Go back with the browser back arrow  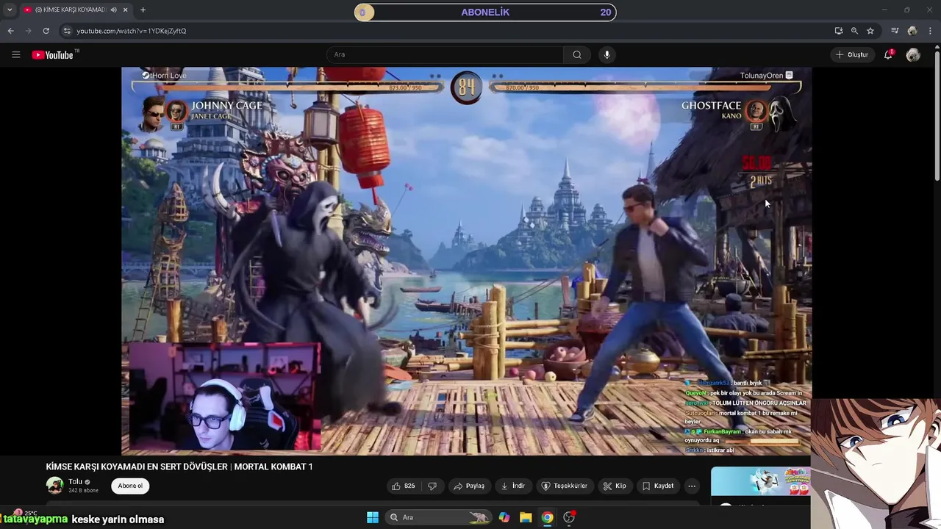(10, 31)
